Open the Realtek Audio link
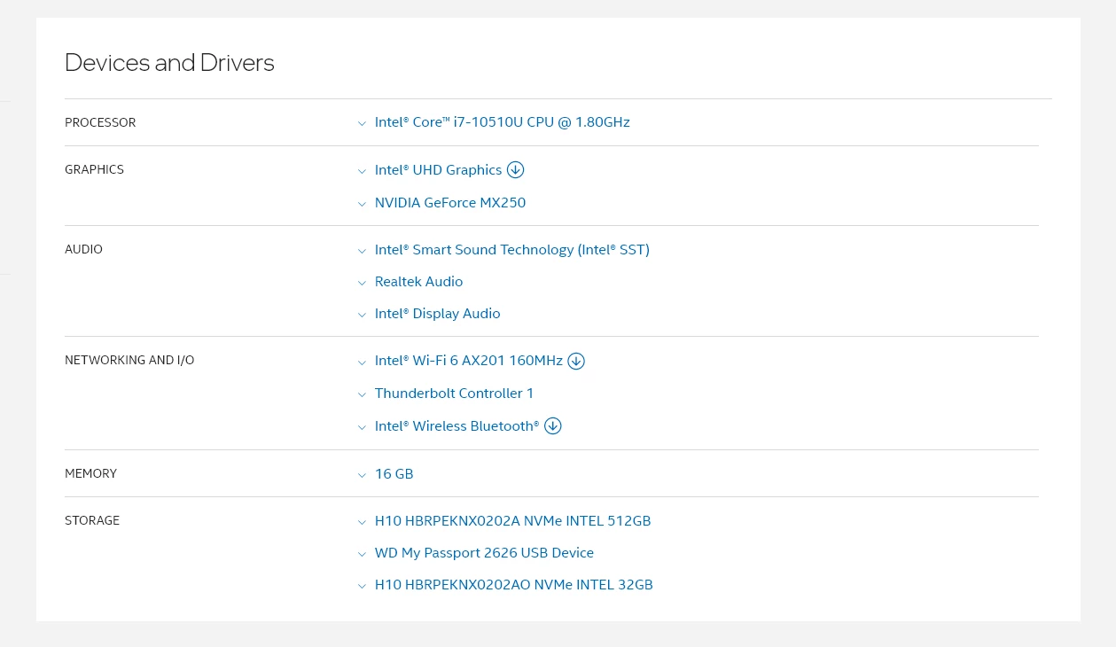Screen dimensions: 1116x647 click(x=418, y=282)
